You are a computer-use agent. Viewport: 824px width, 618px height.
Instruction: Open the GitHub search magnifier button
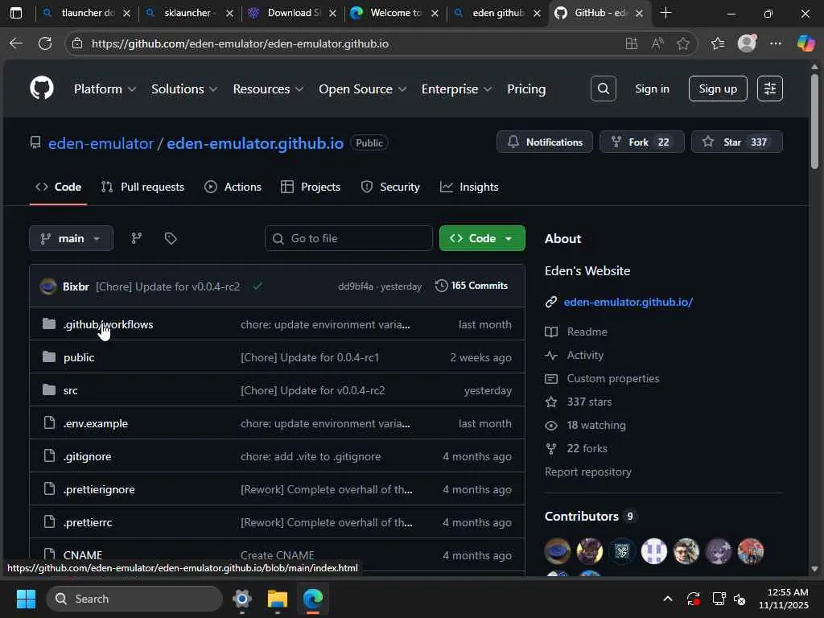[604, 89]
